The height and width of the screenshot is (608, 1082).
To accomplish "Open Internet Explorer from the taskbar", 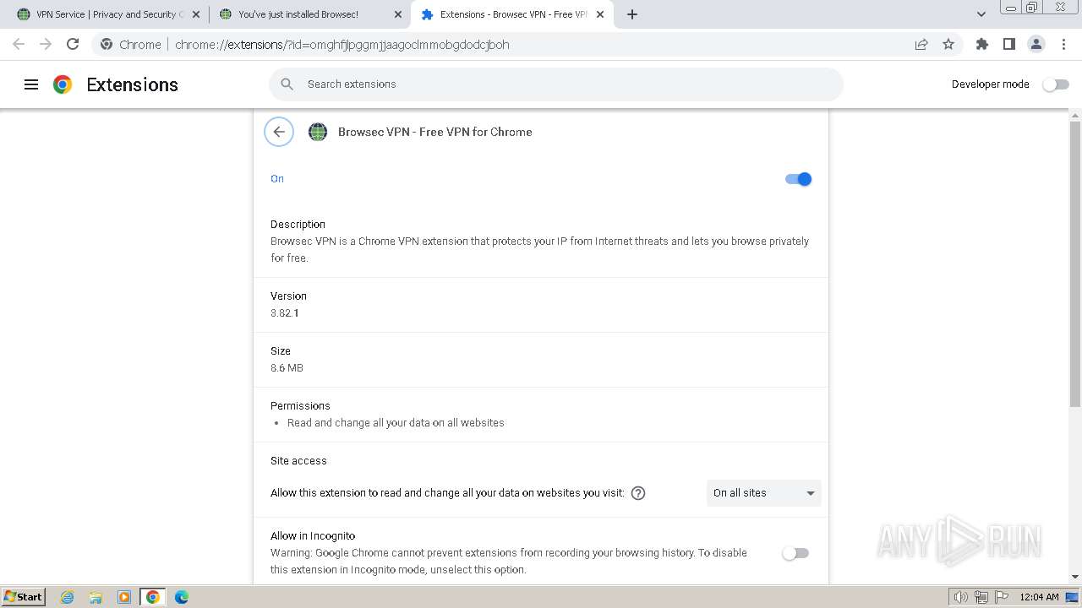I will click(68, 597).
